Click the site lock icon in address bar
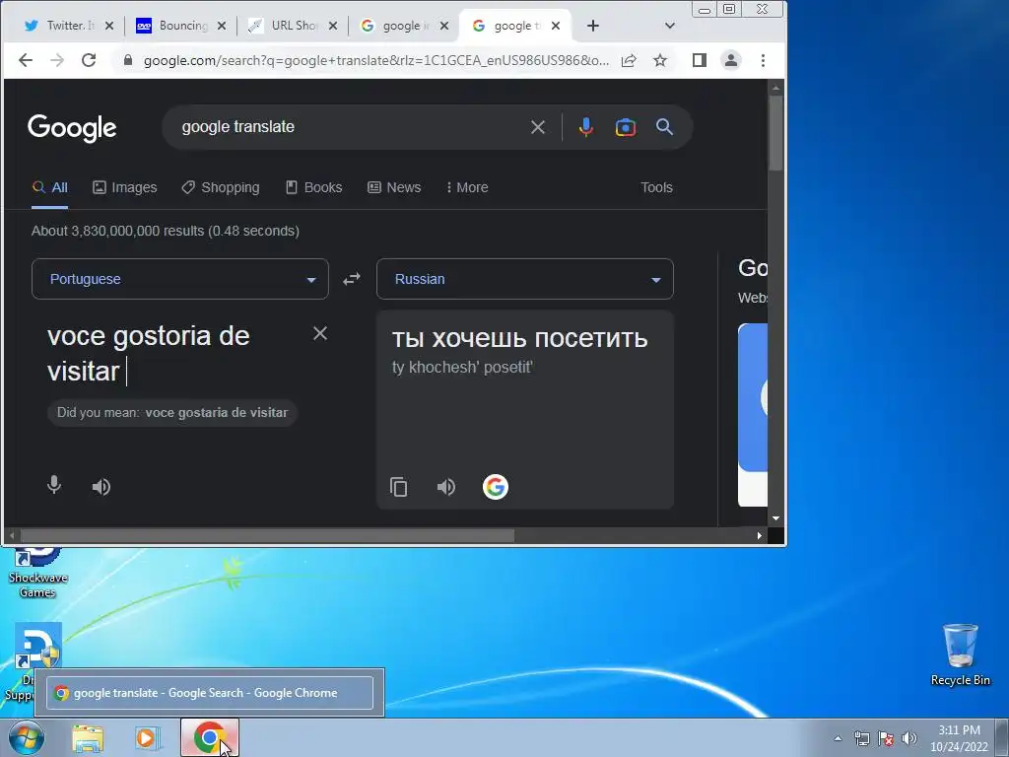 coord(127,60)
